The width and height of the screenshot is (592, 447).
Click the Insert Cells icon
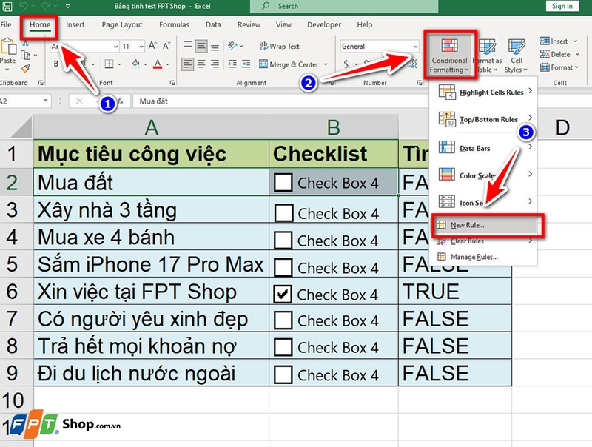545,41
